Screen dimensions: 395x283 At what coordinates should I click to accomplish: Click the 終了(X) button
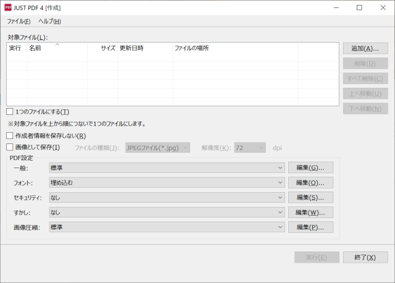[x=365, y=257]
